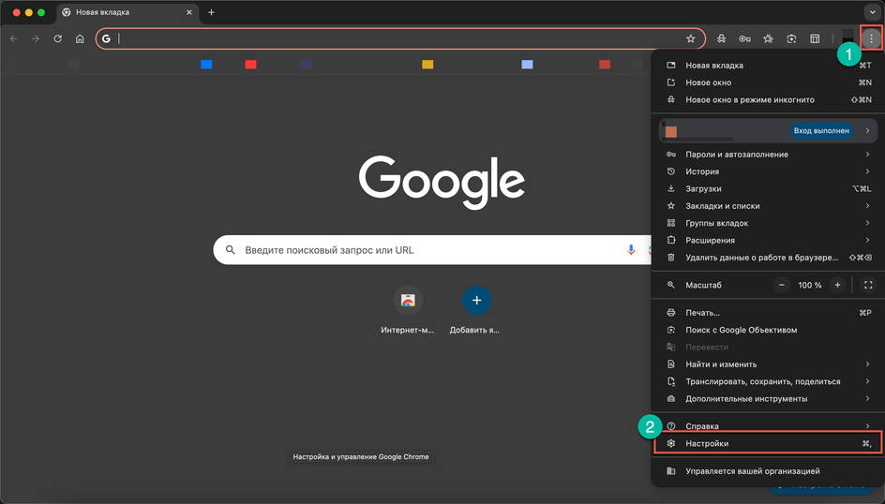Expand the "Справка" submenu
Screen dimensions: 885x504
tap(768, 426)
